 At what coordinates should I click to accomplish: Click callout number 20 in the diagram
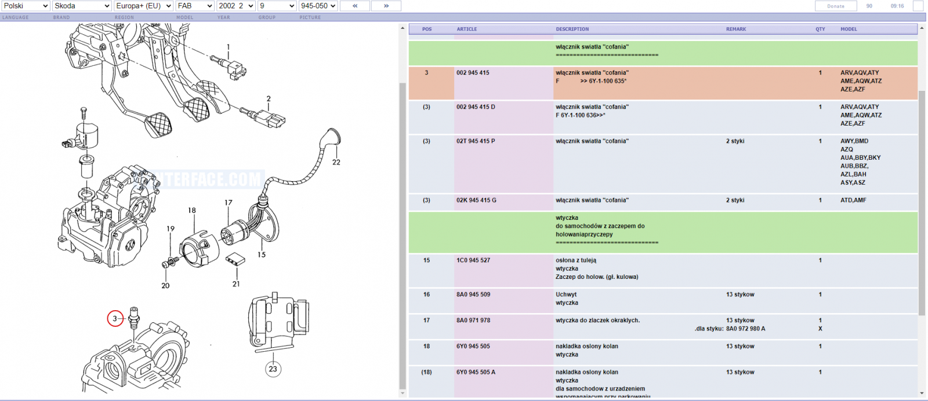(x=165, y=285)
